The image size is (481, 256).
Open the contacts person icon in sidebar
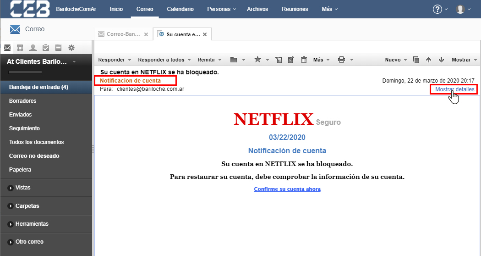[x=33, y=48]
